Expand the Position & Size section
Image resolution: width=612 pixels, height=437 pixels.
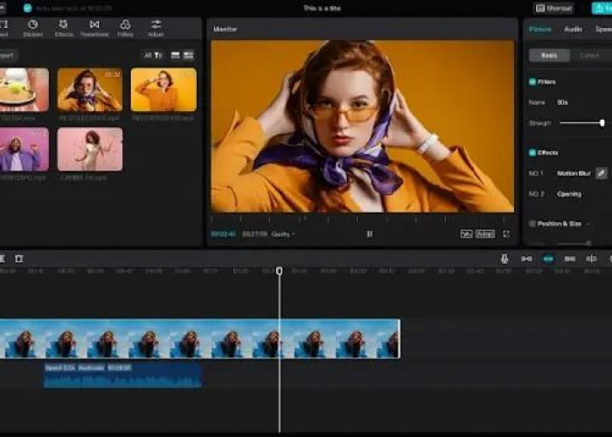[588, 224]
